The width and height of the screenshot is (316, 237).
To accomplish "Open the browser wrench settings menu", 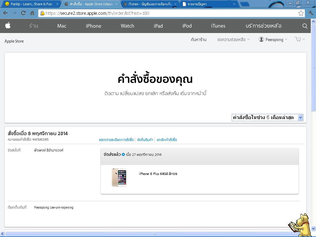I will [x=311, y=13].
